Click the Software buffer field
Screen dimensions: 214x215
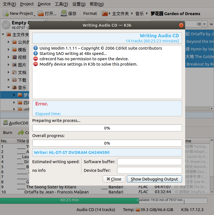tap(150, 162)
